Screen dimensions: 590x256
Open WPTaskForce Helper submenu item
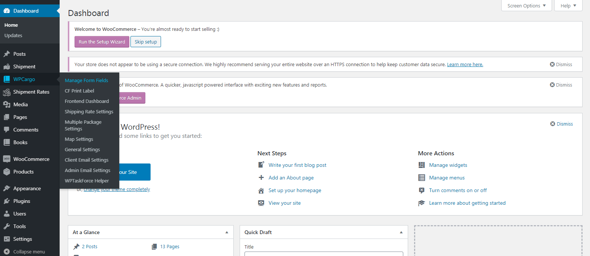(x=87, y=181)
